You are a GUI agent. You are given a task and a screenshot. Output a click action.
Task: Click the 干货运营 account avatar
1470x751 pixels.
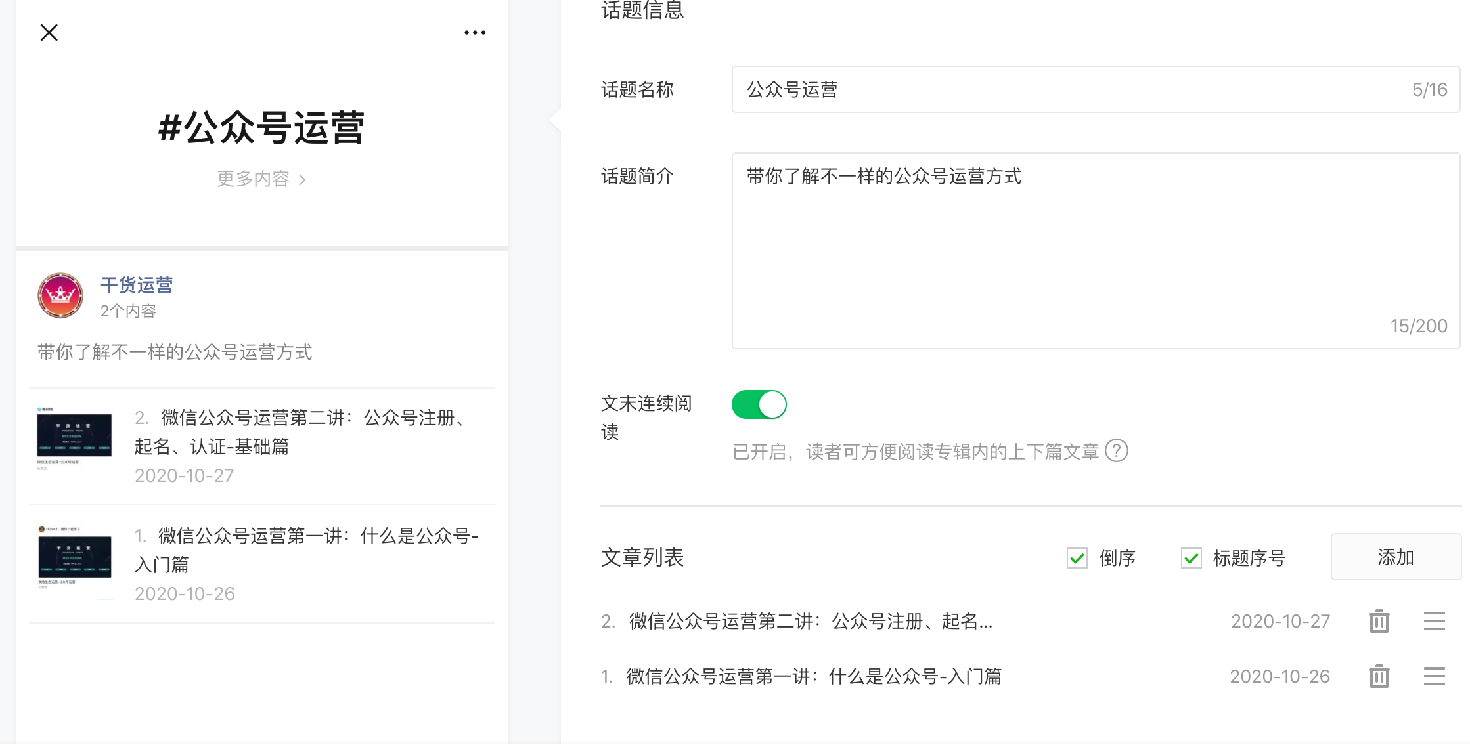pos(60,296)
